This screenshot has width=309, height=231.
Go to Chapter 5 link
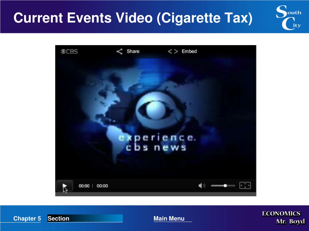[27, 218]
